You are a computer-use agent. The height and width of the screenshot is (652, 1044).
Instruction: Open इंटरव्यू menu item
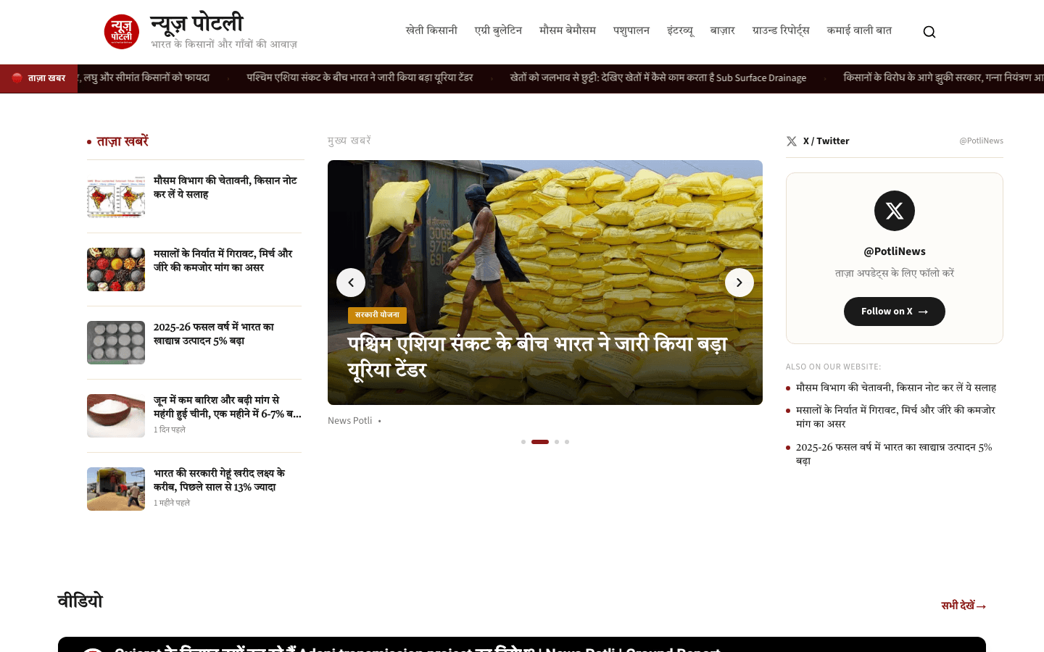tap(680, 30)
